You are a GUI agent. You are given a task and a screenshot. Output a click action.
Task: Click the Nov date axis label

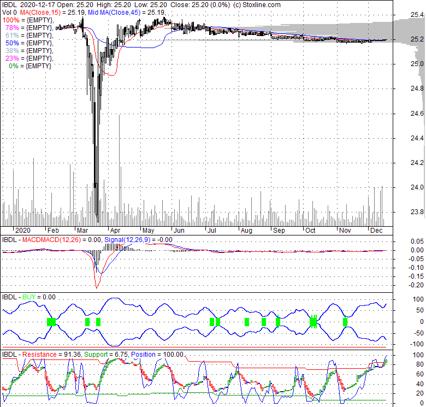[x=345, y=231]
